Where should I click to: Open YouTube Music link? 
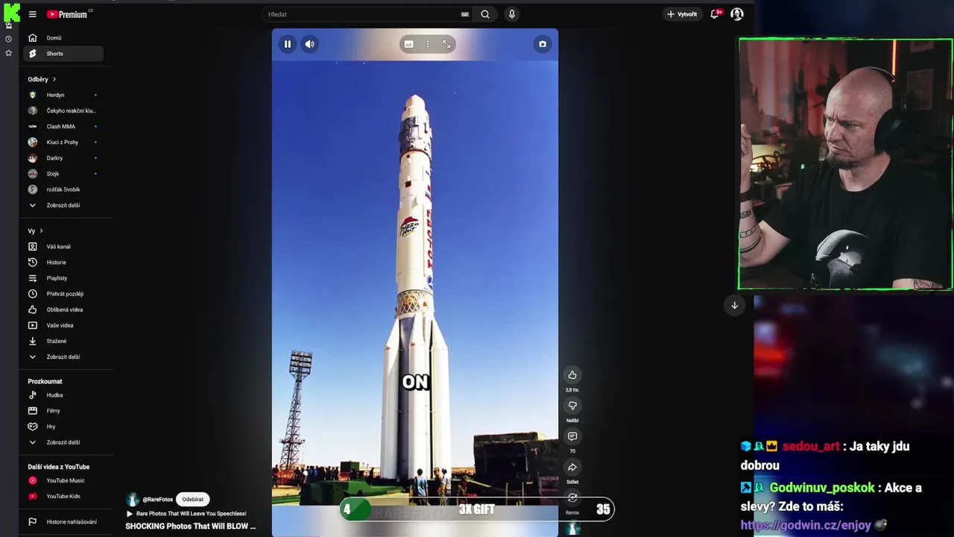[x=63, y=480]
